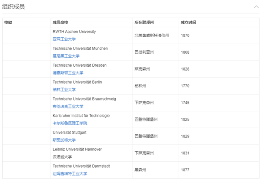Click the founding year 1877
The height and width of the screenshot is (182, 261).
pos(185,170)
